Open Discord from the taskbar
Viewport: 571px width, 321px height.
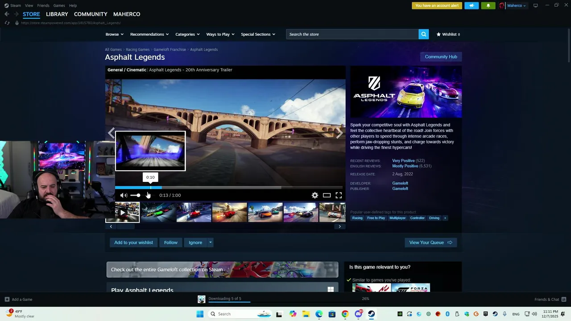coord(358,314)
